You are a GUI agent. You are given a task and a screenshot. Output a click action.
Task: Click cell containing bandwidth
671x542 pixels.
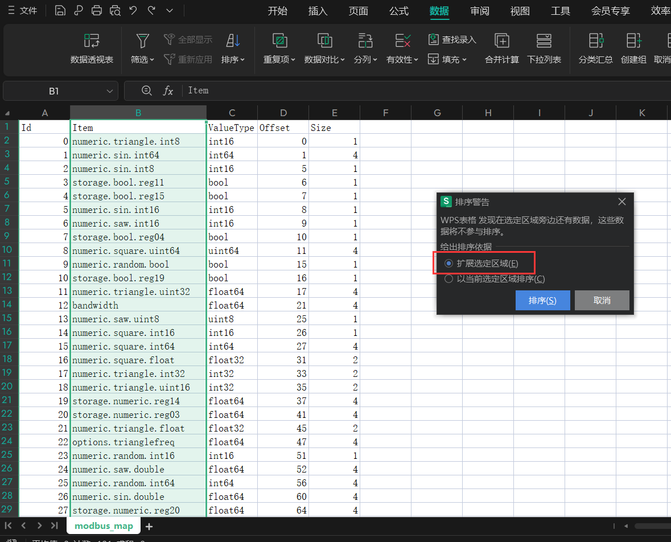click(138, 305)
